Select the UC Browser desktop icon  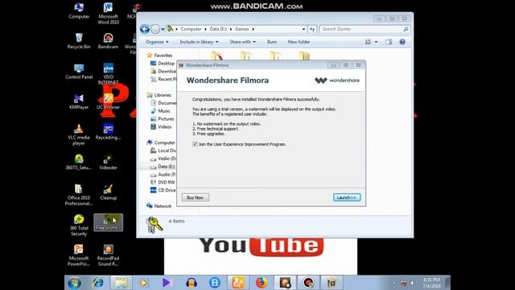pyautogui.click(x=108, y=101)
